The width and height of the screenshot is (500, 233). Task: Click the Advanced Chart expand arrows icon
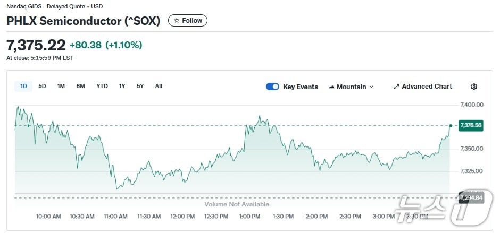pyautogui.click(x=396, y=87)
